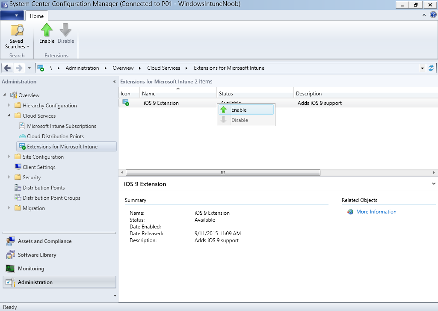
Task: Click Administration in the breadcrumb path
Action: [82, 68]
